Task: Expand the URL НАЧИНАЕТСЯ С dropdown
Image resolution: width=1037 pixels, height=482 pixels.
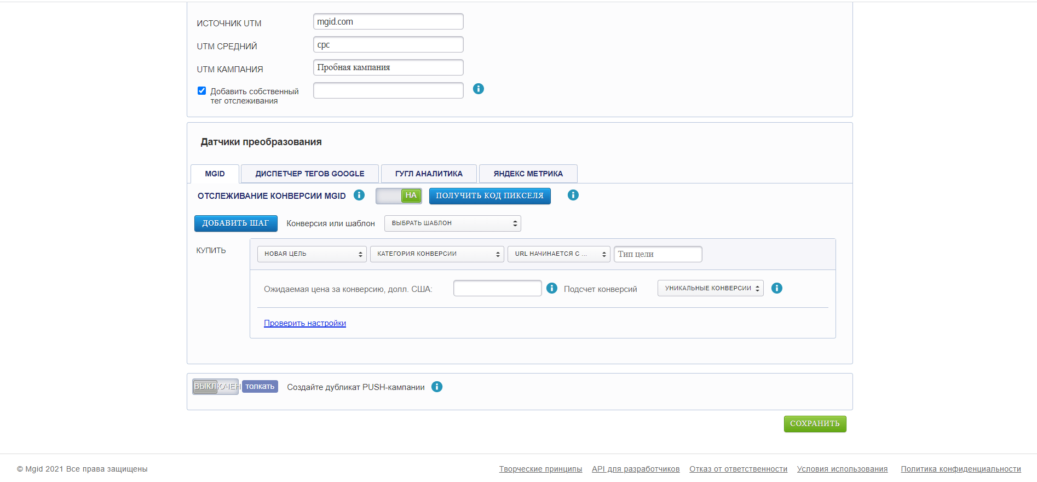Action: coord(558,254)
